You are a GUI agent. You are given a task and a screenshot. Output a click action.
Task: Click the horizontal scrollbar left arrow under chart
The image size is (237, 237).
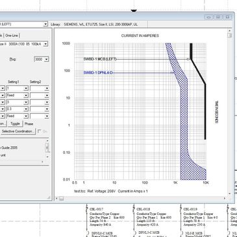click(56, 198)
